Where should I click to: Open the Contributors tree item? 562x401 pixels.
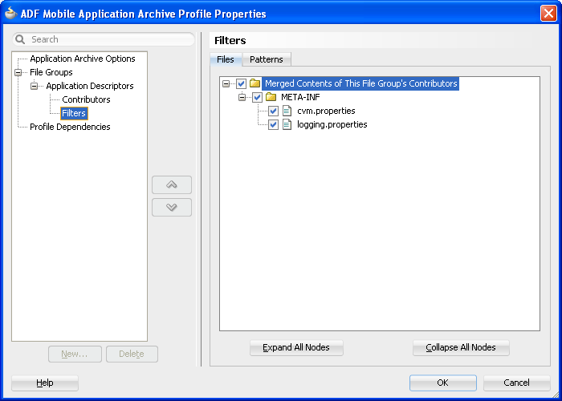pos(86,99)
